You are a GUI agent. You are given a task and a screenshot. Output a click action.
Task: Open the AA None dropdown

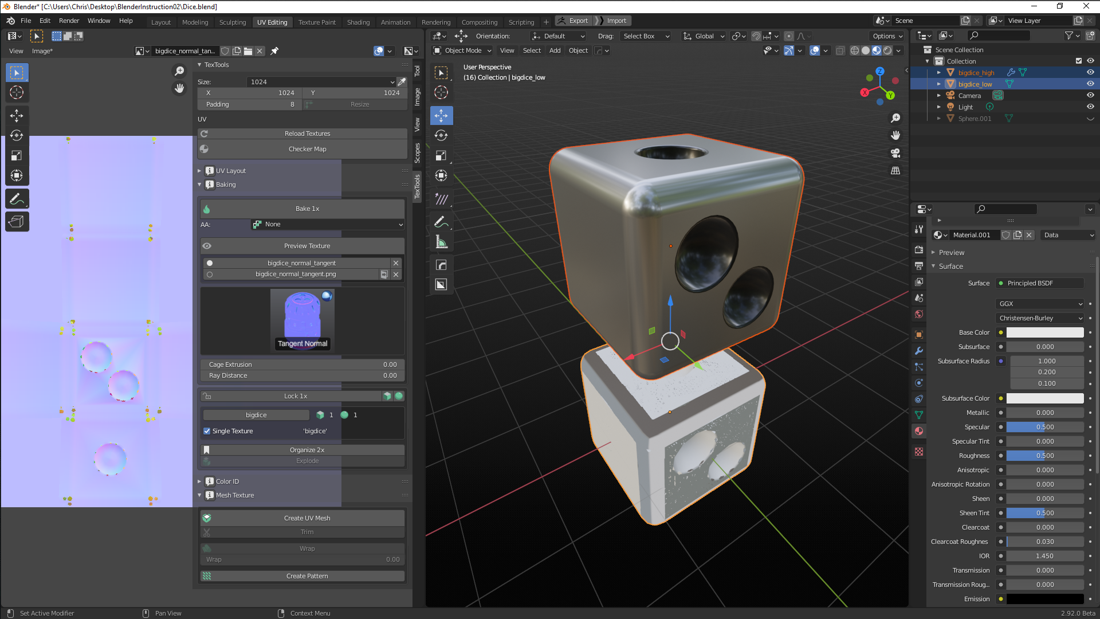pos(328,225)
